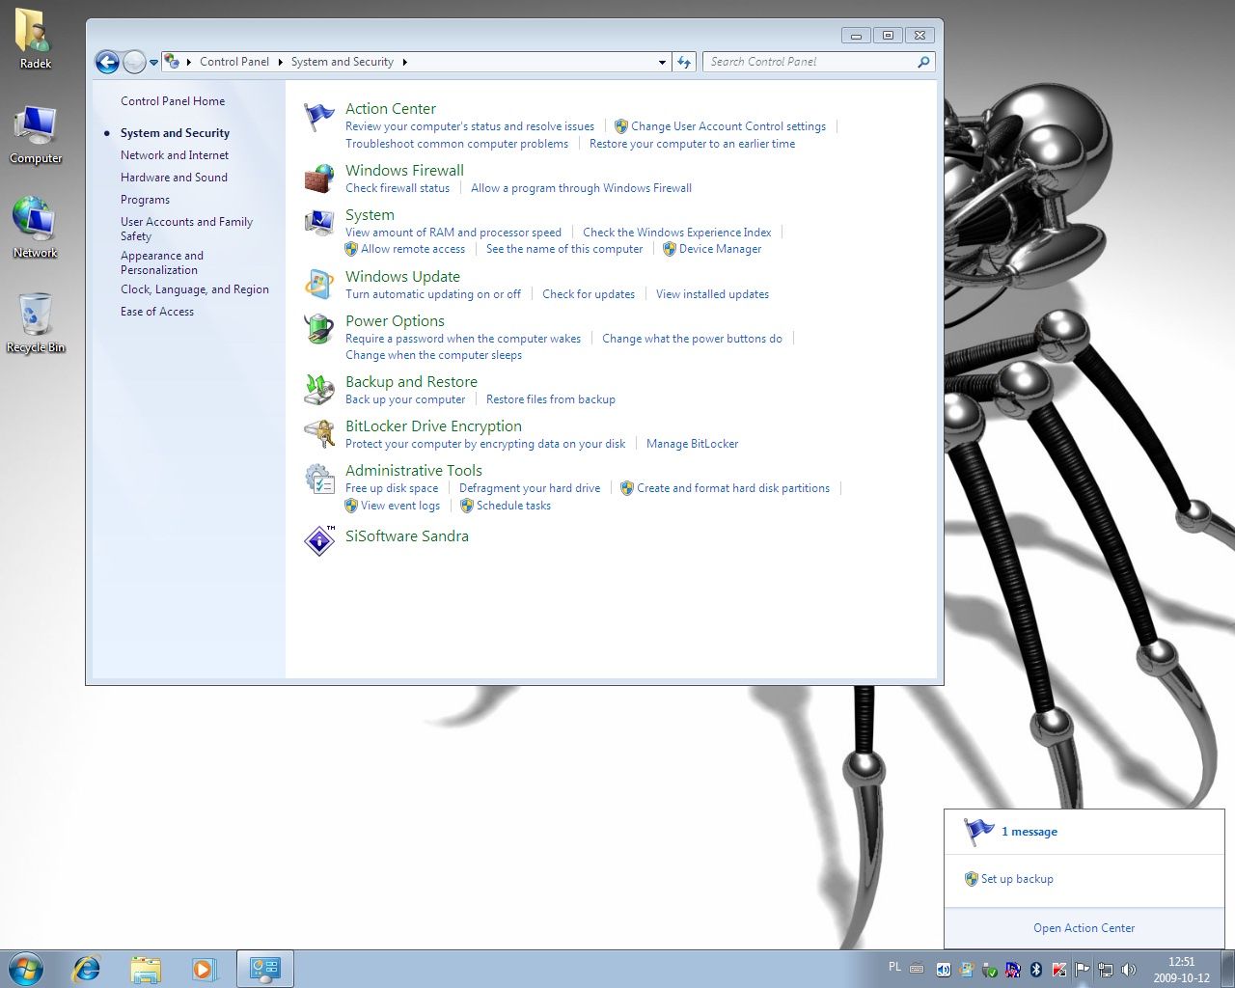Expand the arrow after System and Security breadcrumb
Image resolution: width=1235 pixels, height=988 pixels.
[404, 62]
